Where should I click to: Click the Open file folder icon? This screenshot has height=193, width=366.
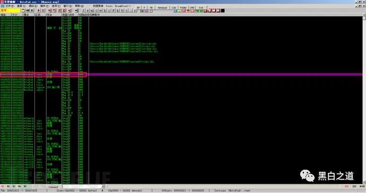23,11
